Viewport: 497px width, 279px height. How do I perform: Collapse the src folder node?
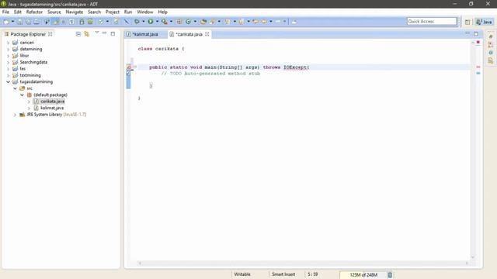tap(15, 88)
